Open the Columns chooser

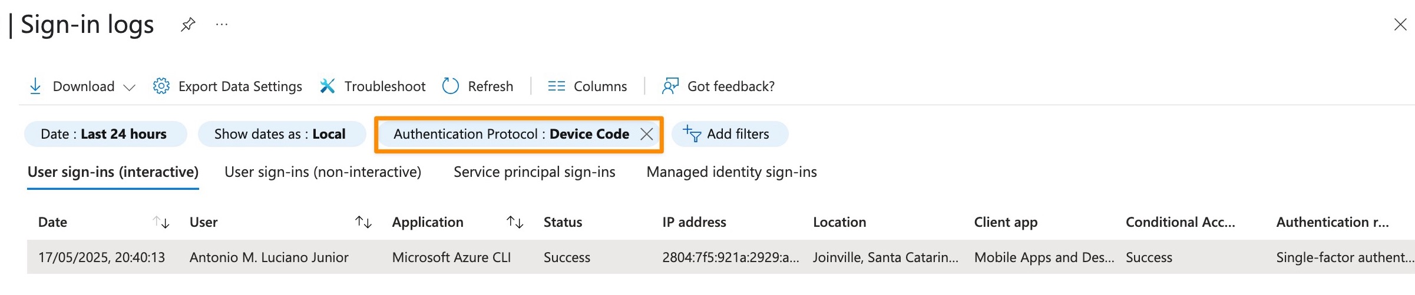587,86
